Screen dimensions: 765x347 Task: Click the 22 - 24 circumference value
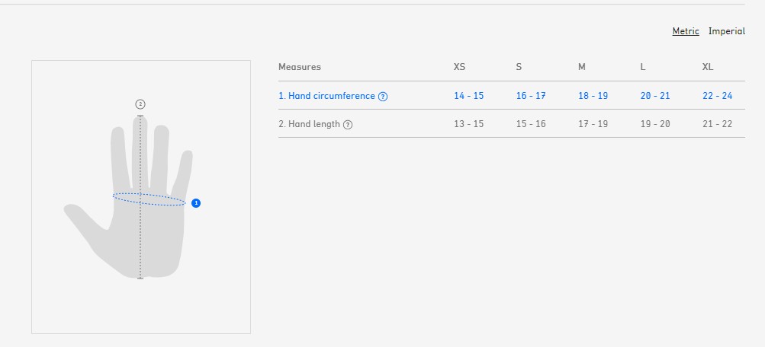coord(717,96)
